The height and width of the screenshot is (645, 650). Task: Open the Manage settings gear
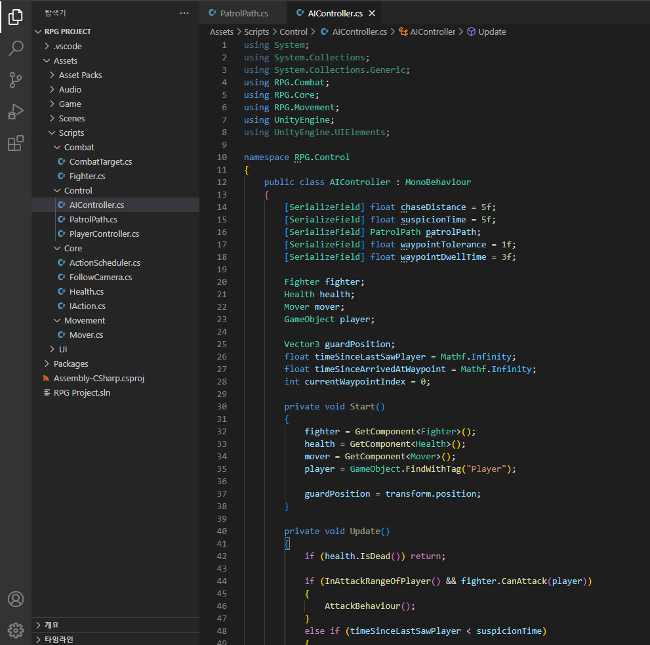16,629
